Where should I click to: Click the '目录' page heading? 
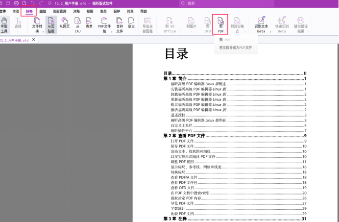177,53
